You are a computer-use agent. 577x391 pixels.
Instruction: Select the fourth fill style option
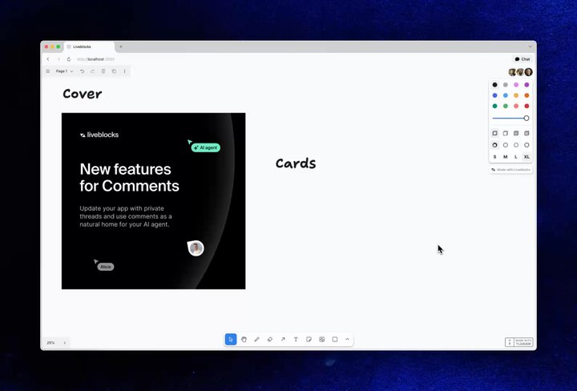click(x=527, y=133)
